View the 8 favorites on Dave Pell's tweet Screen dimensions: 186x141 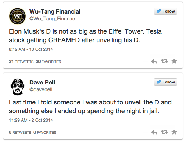tap(45, 132)
